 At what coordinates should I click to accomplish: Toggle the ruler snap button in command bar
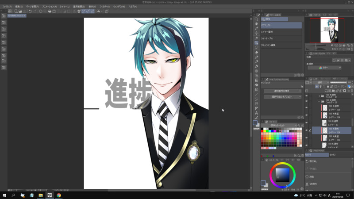click(84, 11)
